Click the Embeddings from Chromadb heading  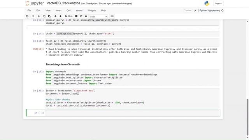63,65
